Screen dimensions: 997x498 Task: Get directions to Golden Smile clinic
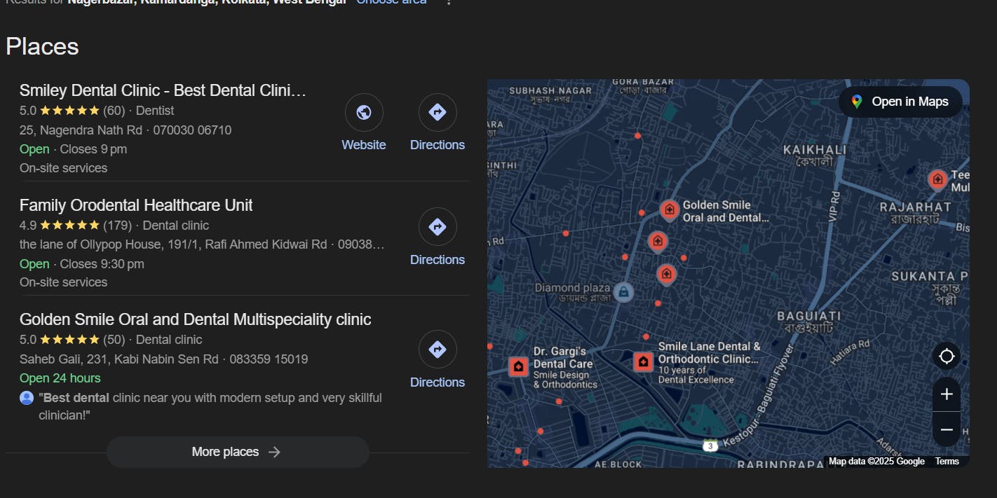pos(437,349)
